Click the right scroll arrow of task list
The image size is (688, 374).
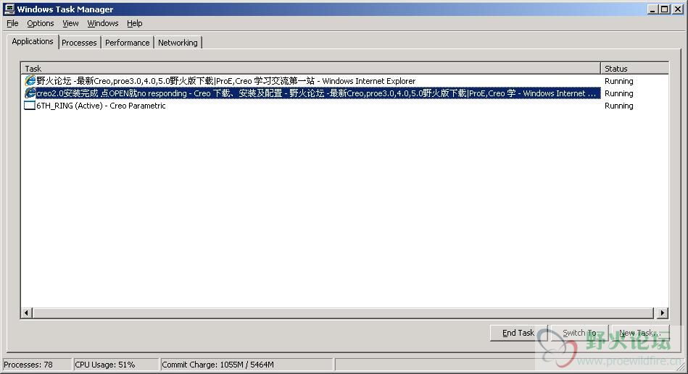(x=662, y=313)
